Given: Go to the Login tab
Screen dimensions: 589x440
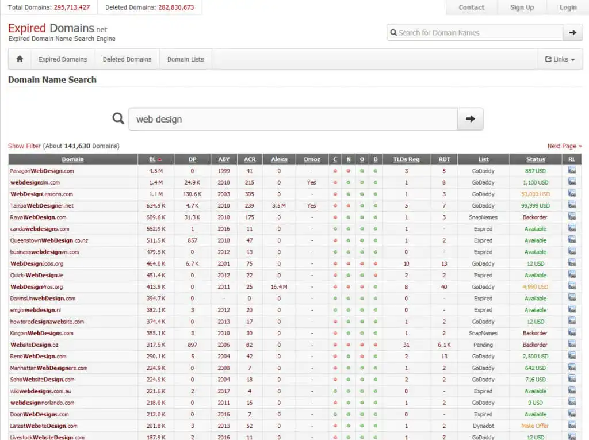Looking at the screenshot, I should (568, 7).
